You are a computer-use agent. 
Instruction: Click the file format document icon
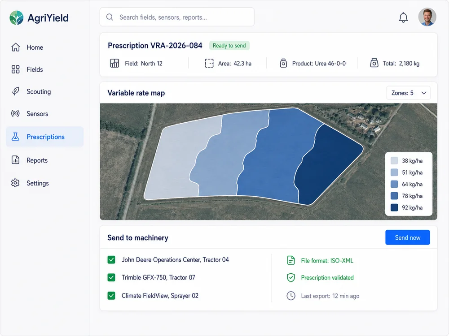pos(291,260)
